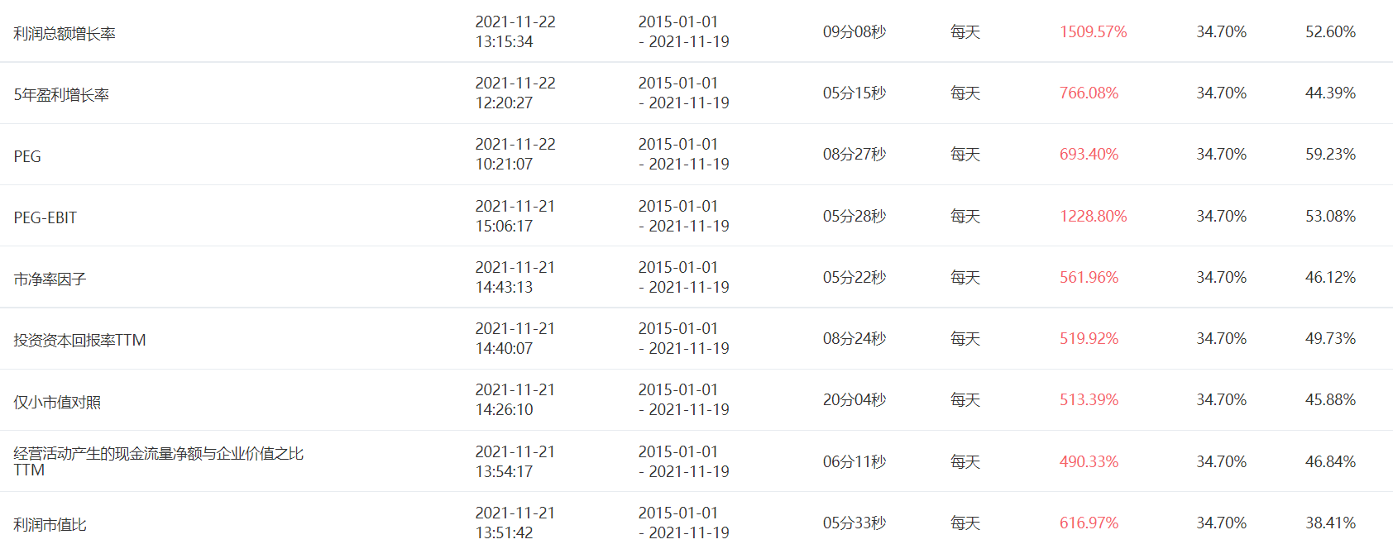The width and height of the screenshot is (1393, 549).
Task: Click the 766.08% return figure
Action: pos(1089,93)
